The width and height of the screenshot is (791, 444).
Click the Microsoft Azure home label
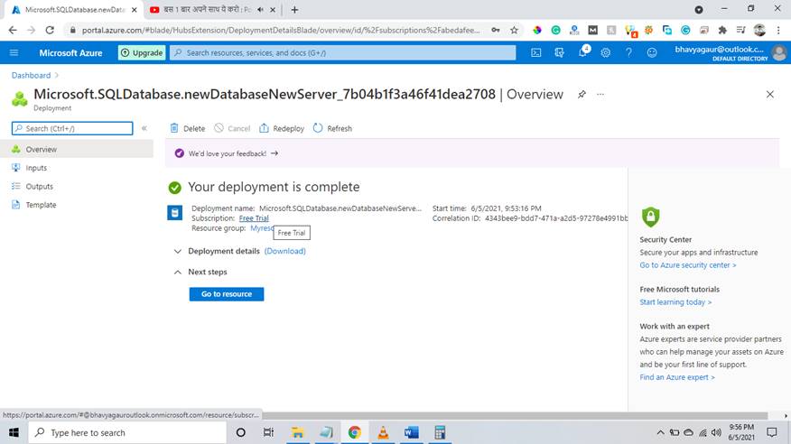[70, 52]
